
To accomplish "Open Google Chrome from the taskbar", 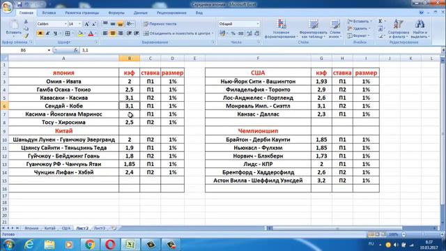I will (90, 245).
